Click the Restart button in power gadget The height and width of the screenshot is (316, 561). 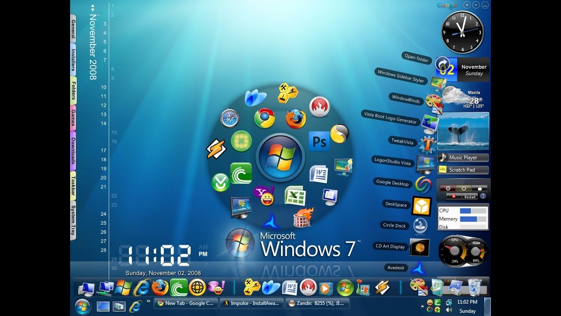tap(470, 197)
